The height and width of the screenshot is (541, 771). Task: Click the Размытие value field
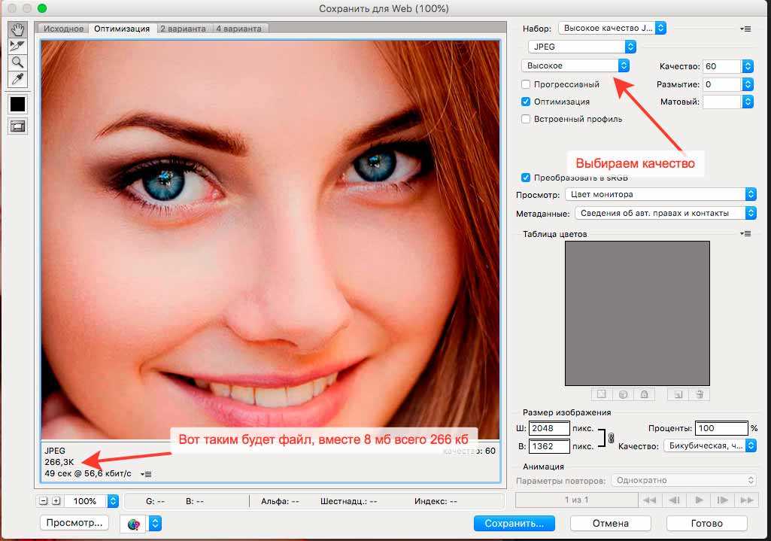722,84
